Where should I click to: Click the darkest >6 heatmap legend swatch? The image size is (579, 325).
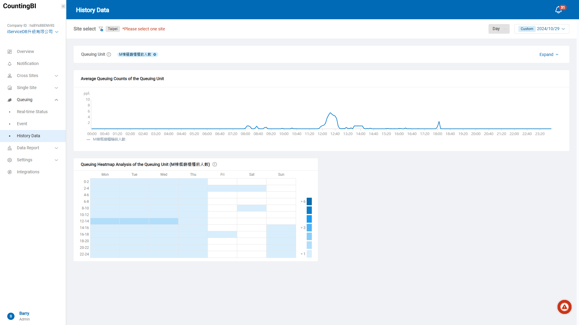(309, 201)
